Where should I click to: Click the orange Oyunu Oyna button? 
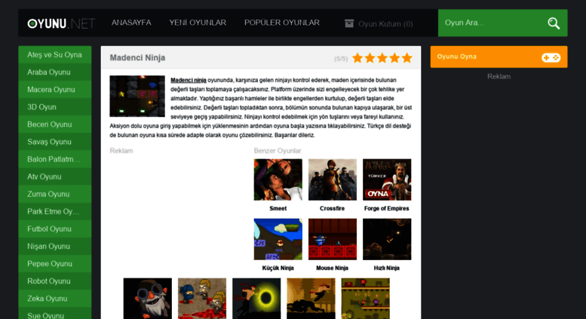[499, 57]
